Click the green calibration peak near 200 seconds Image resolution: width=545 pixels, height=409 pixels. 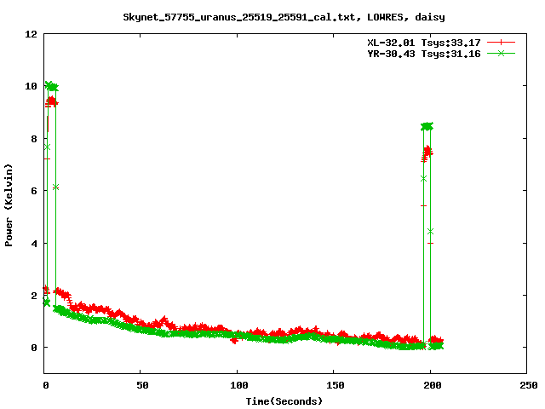tap(427, 127)
